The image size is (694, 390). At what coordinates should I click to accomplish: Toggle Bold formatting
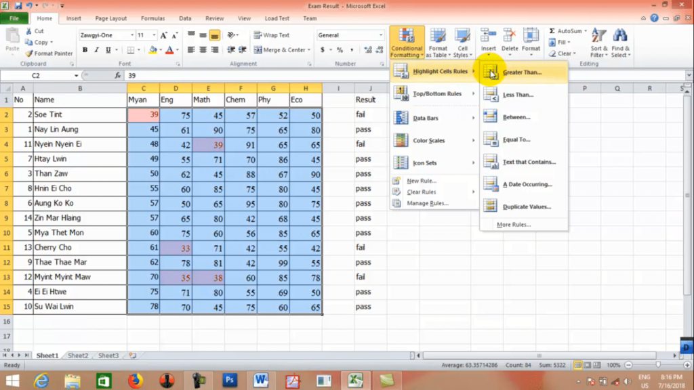pos(85,50)
